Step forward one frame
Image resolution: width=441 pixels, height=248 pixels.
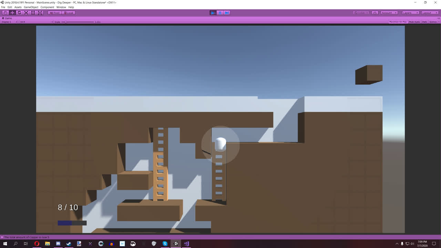point(227,13)
